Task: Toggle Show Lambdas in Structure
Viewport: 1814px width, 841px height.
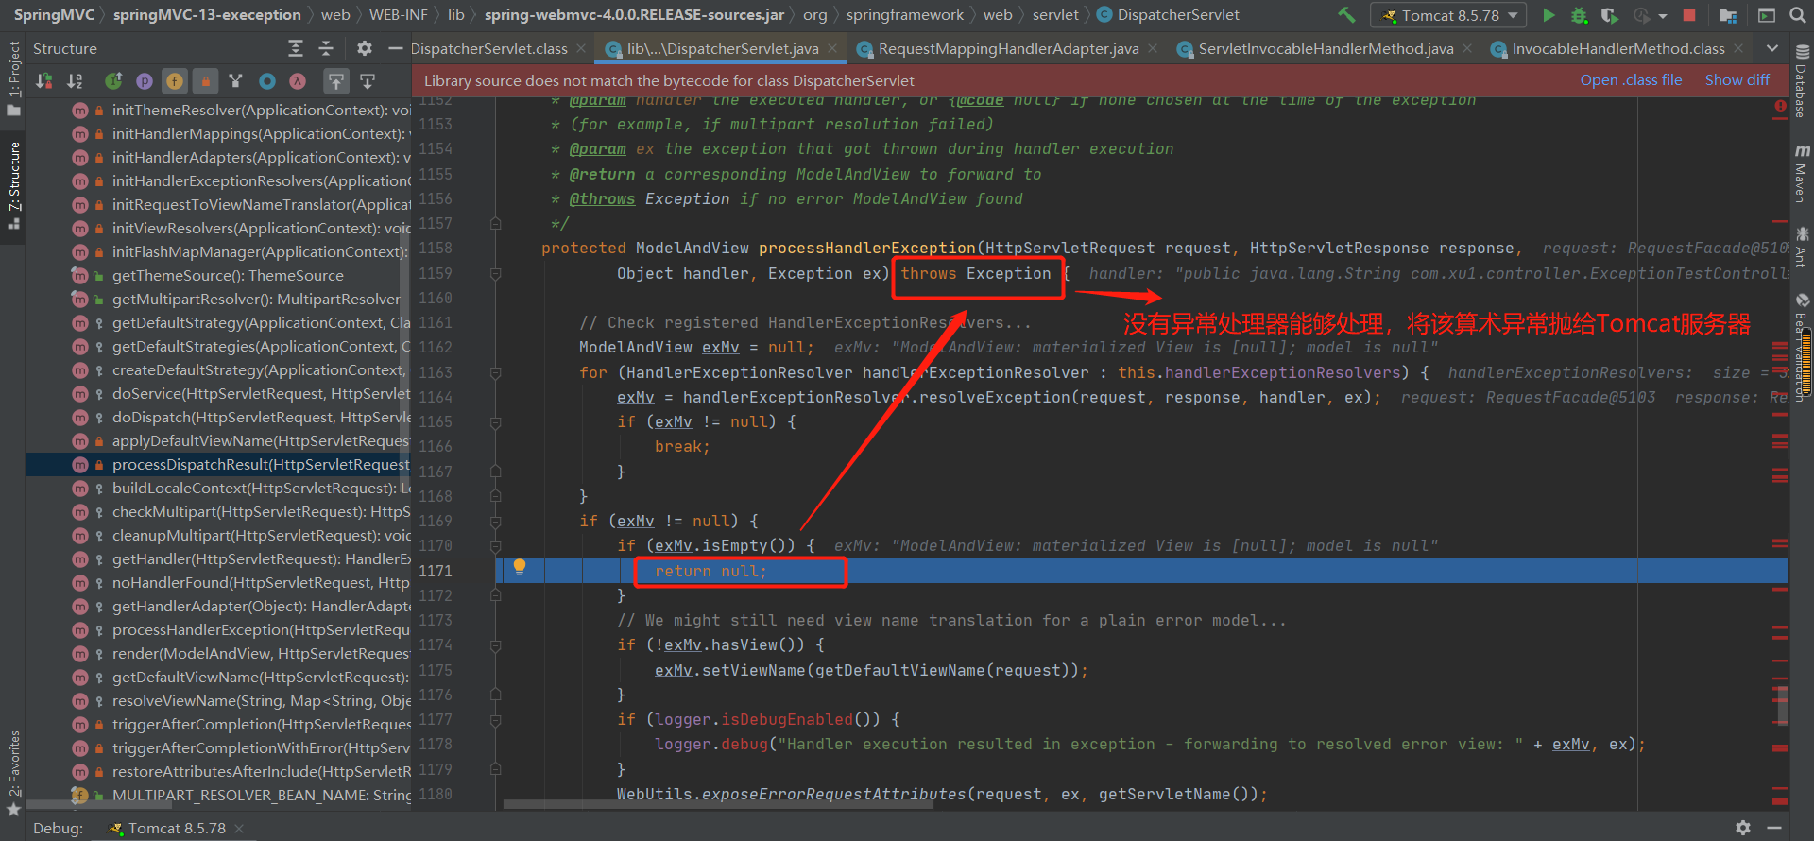Action: [x=298, y=81]
